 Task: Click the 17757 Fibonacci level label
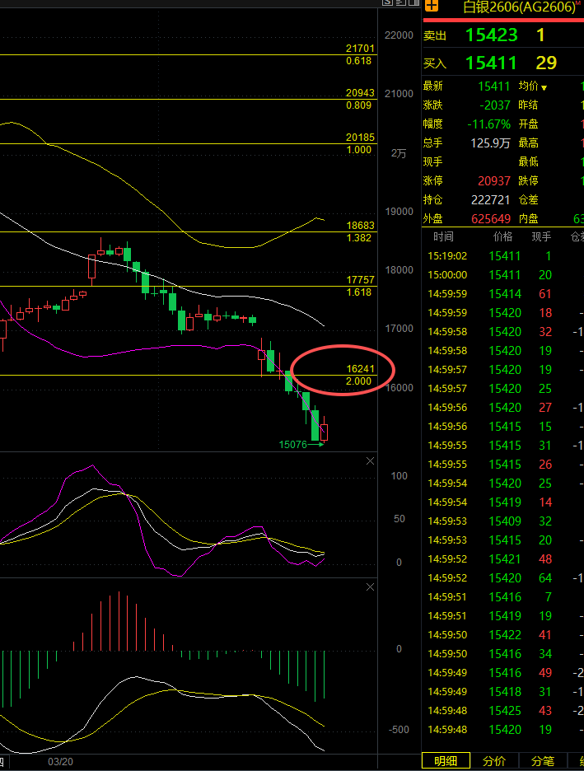(360, 280)
